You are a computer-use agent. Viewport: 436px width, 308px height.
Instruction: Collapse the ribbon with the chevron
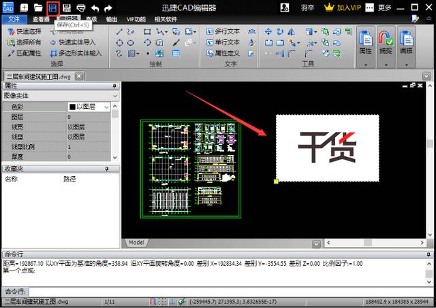point(429,18)
